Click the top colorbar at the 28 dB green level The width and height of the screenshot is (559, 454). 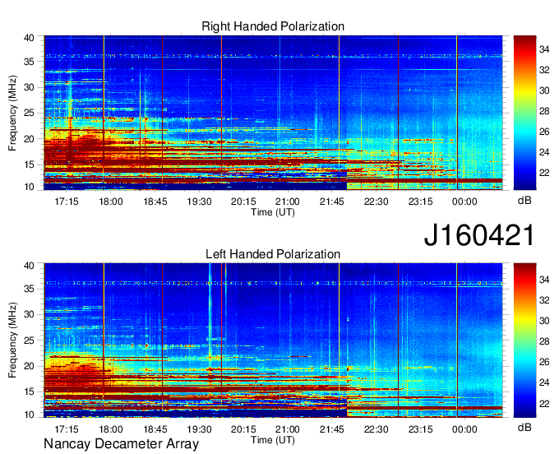pyautogui.click(x=524, y=111)
